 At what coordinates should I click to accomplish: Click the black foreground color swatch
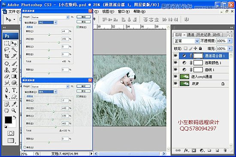click(8, 120)
